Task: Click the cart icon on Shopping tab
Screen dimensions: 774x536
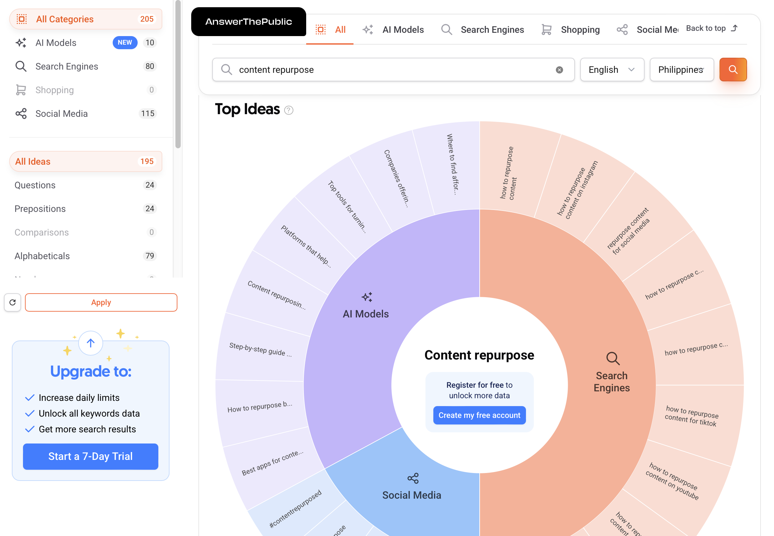Action: pos(546,30)
